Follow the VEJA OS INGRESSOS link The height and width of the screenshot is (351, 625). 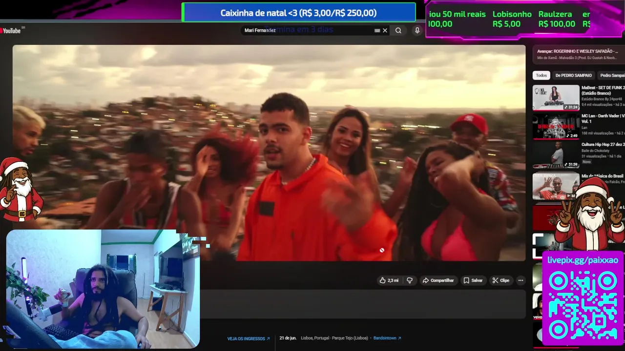click(x=249, y=338)
